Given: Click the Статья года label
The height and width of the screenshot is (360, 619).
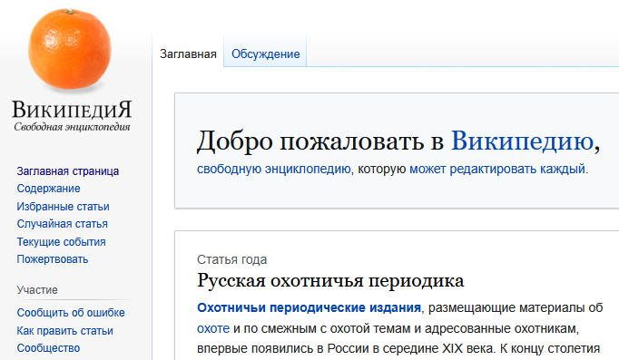Looking at the screenshot, I should pyautogui.click(x=231, y=259).
